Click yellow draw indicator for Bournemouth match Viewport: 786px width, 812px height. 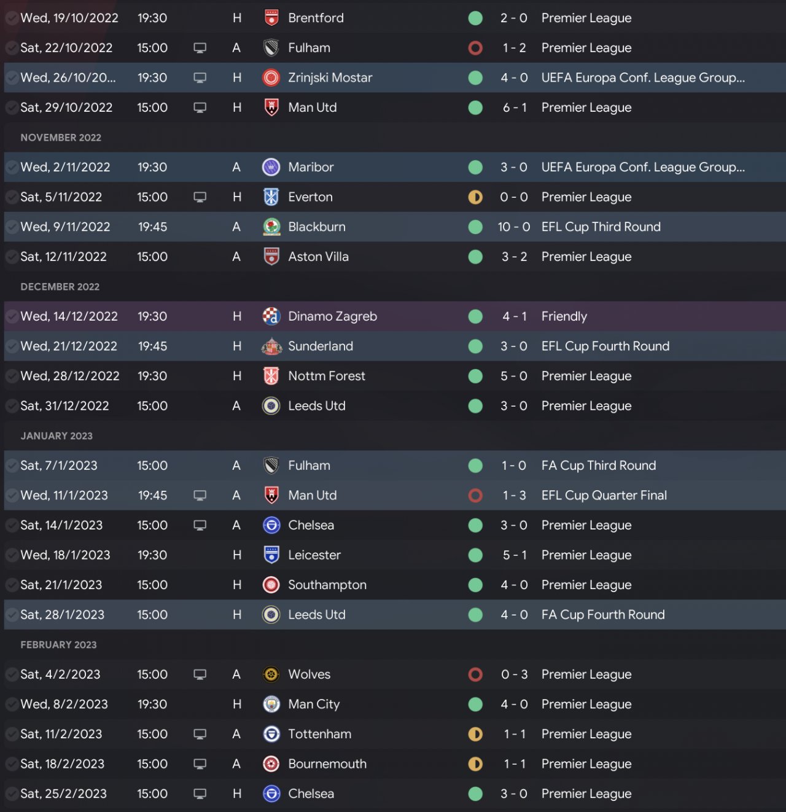pyautogui.click(x=475, y=764)
